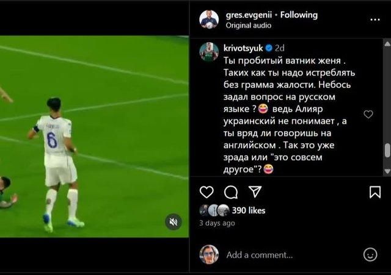Click the football video to pause
Image resolution: width=391 pixels, height=275 pixels.
coord(94,137)
